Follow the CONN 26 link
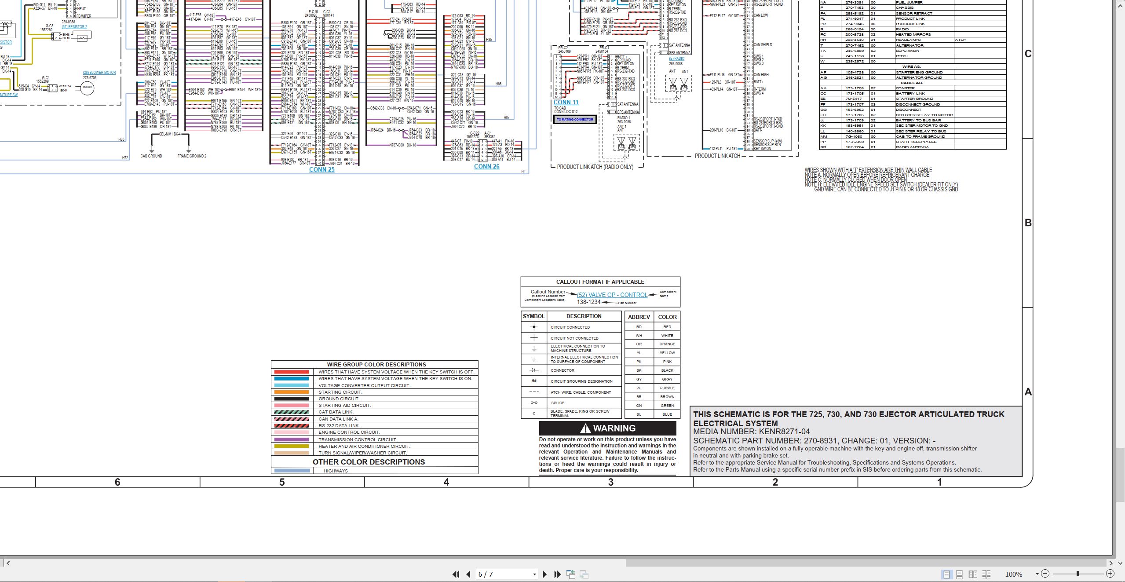 [487, 167]
